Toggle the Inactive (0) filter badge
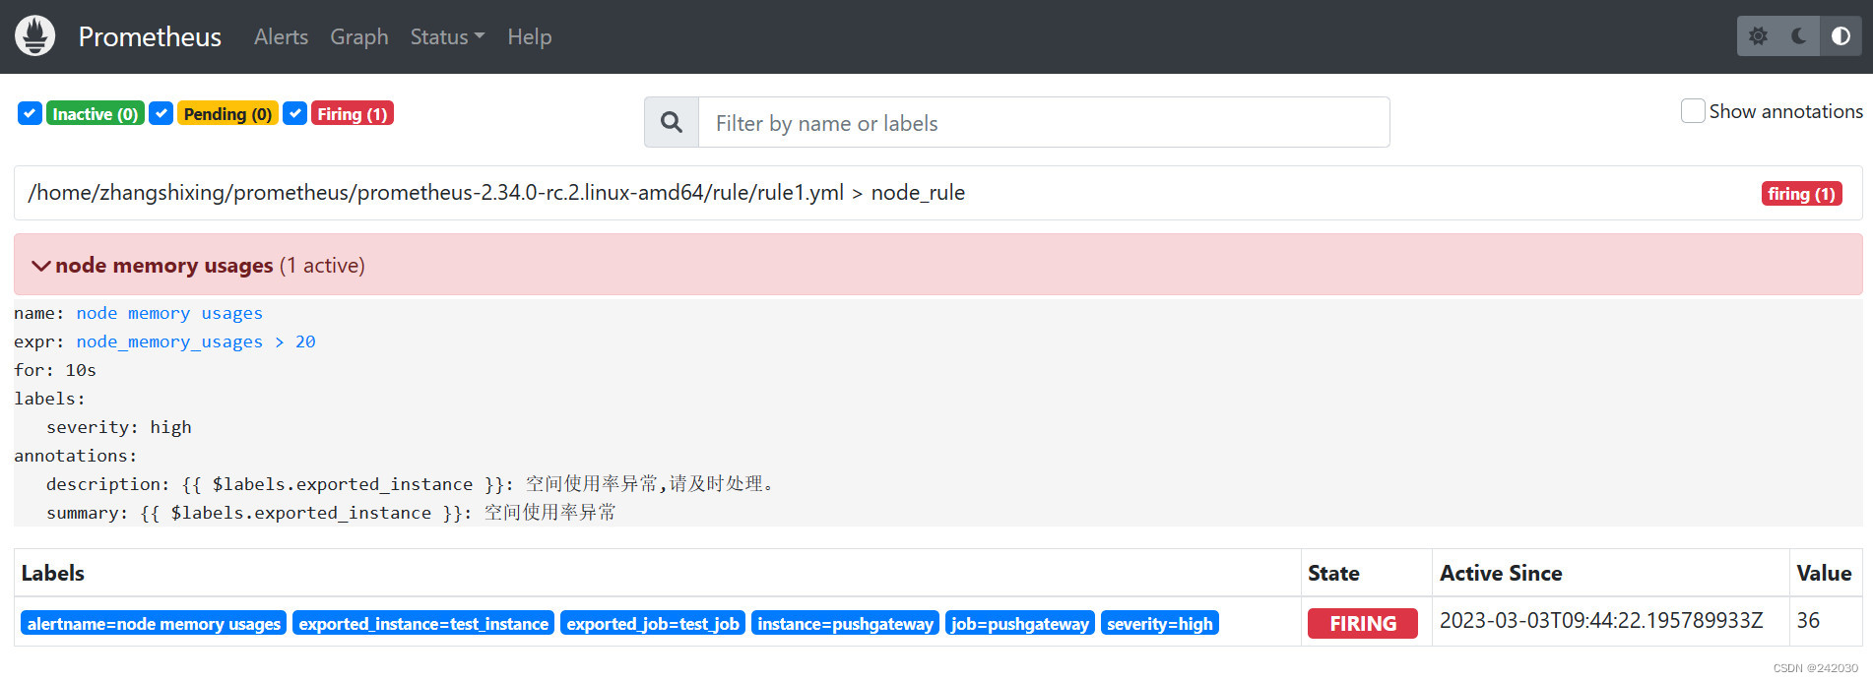The height and width of the screenshot is (682, 1873). (95, 114)
